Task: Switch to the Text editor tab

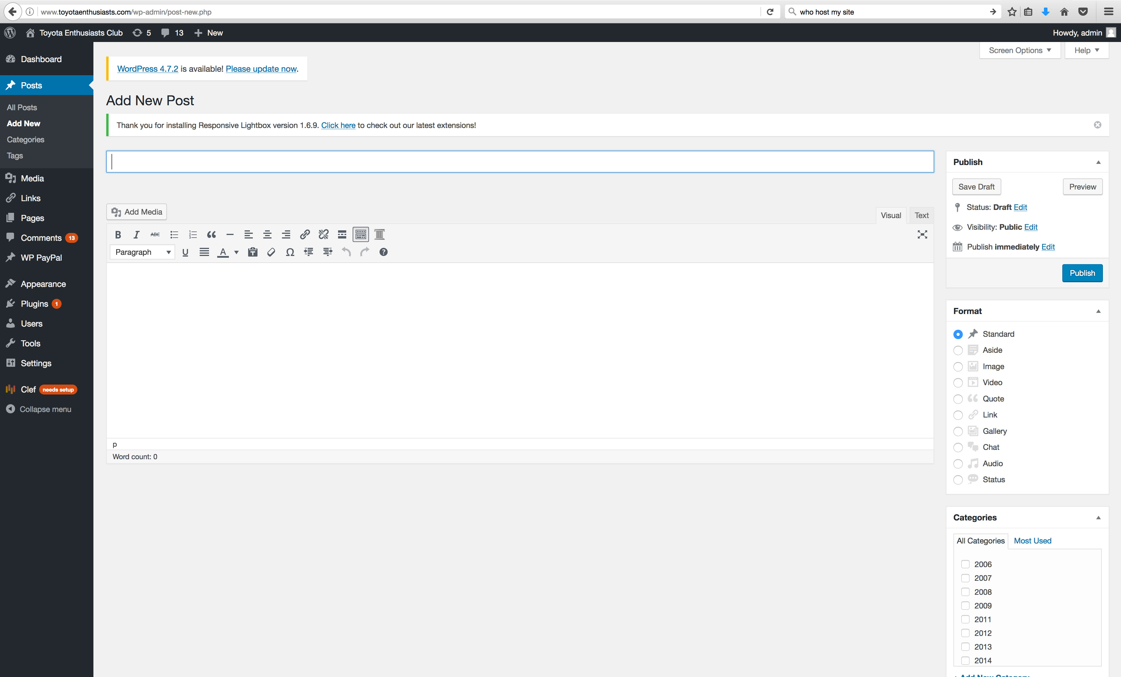Action: pyautogui.click(x=921, y=215)
